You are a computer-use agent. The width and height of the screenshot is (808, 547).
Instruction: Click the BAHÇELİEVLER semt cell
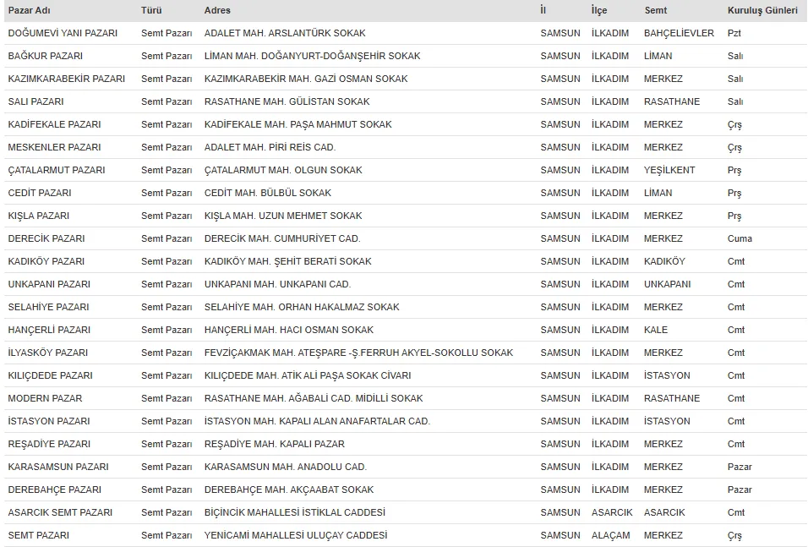(x=680, y=33)
